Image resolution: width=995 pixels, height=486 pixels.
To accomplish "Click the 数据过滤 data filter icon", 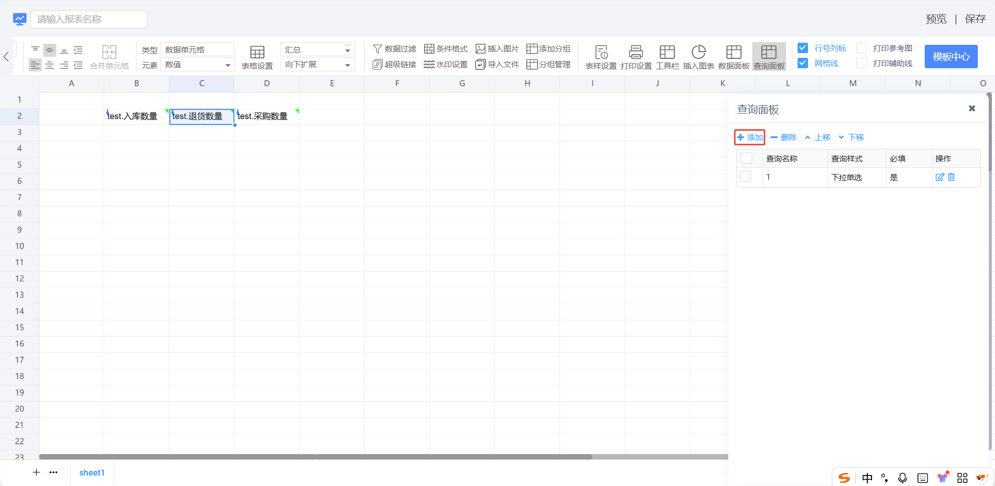I will 378,49.
